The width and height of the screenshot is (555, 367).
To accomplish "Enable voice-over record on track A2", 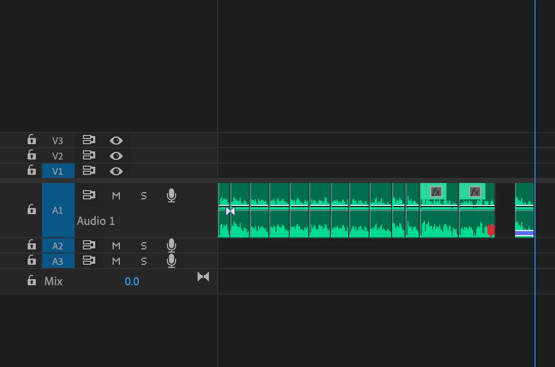I will pos(172,245).
